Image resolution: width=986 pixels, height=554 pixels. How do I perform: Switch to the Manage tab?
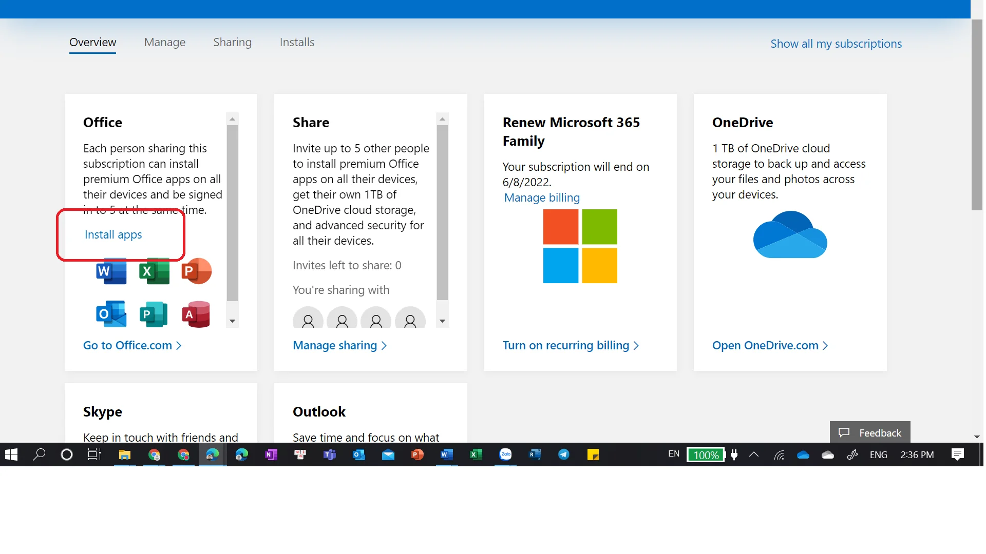(x=165, y=43)
